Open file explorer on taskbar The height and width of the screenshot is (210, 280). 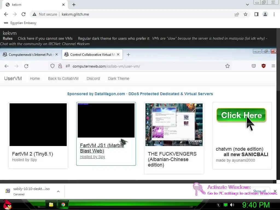(51, 205)
